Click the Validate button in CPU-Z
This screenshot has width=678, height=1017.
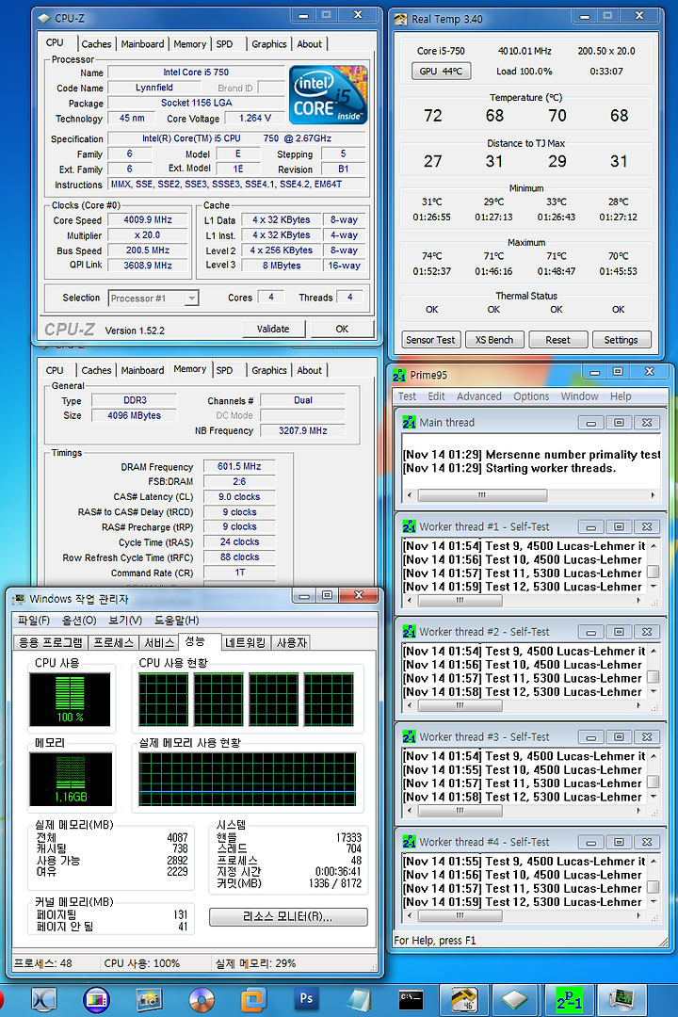(273, 329)
